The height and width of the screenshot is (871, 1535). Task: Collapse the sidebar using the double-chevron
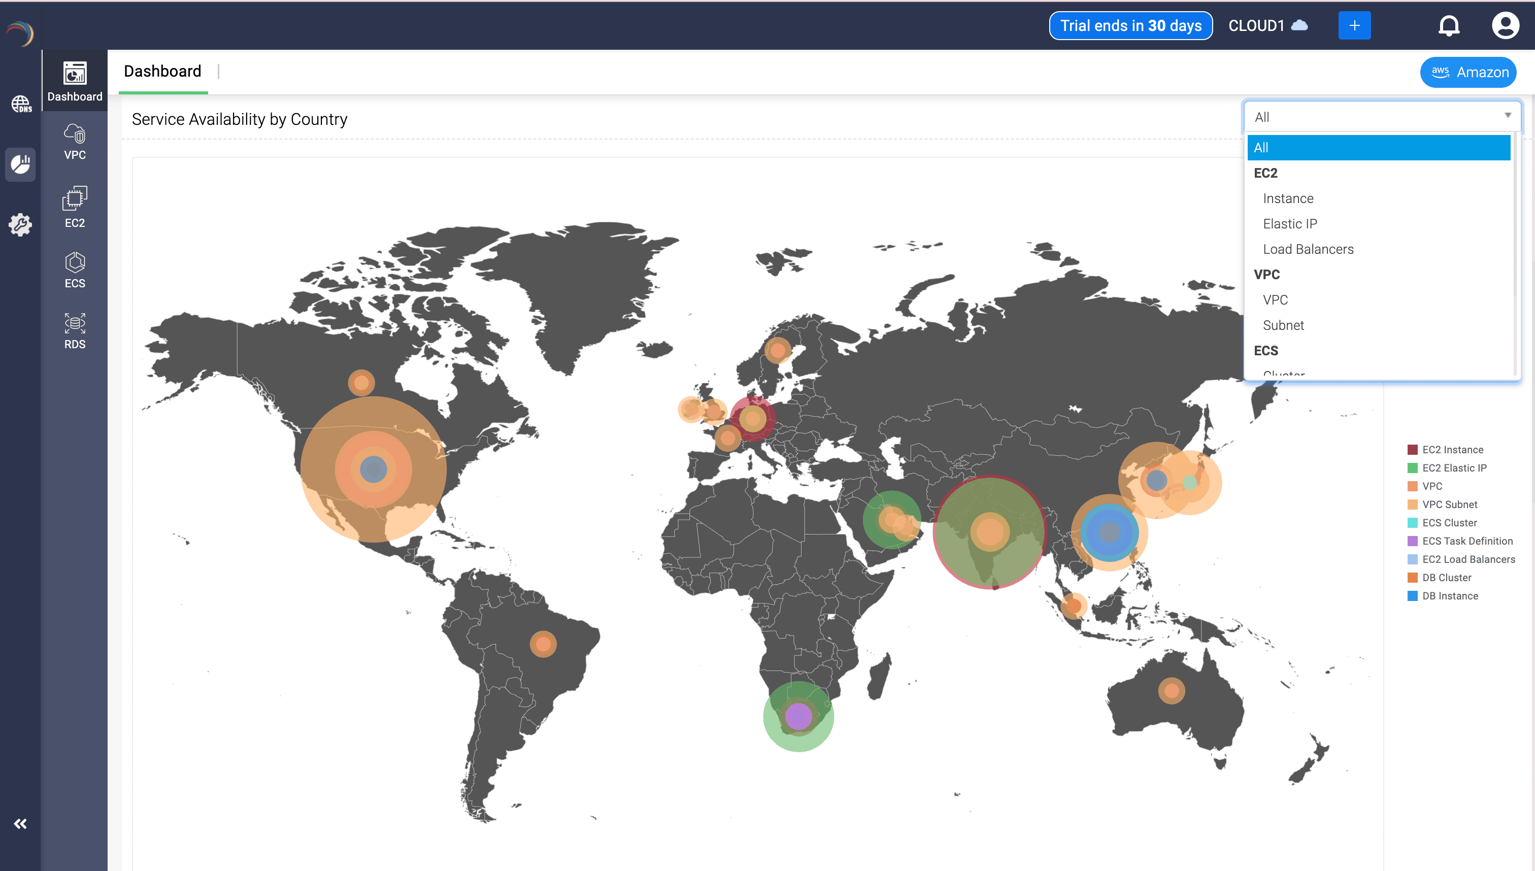pyautogui.click(x=21, y=824)
